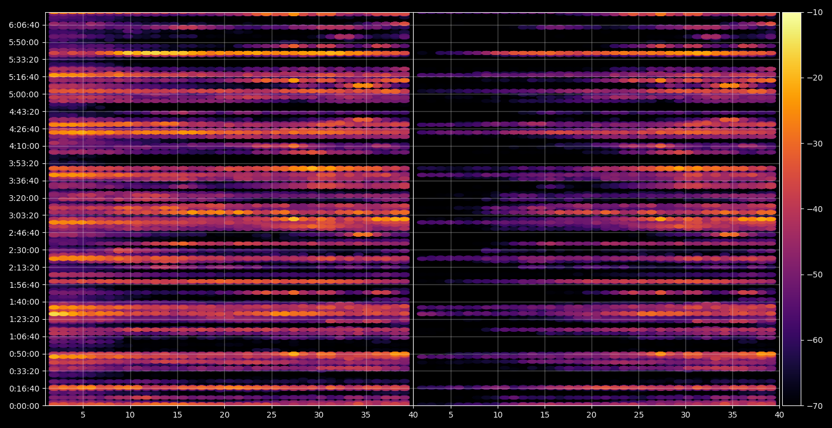Screen dimensions: 832x428
Task: Select the −20 colorbar scale label
Action: click(814, 78)
